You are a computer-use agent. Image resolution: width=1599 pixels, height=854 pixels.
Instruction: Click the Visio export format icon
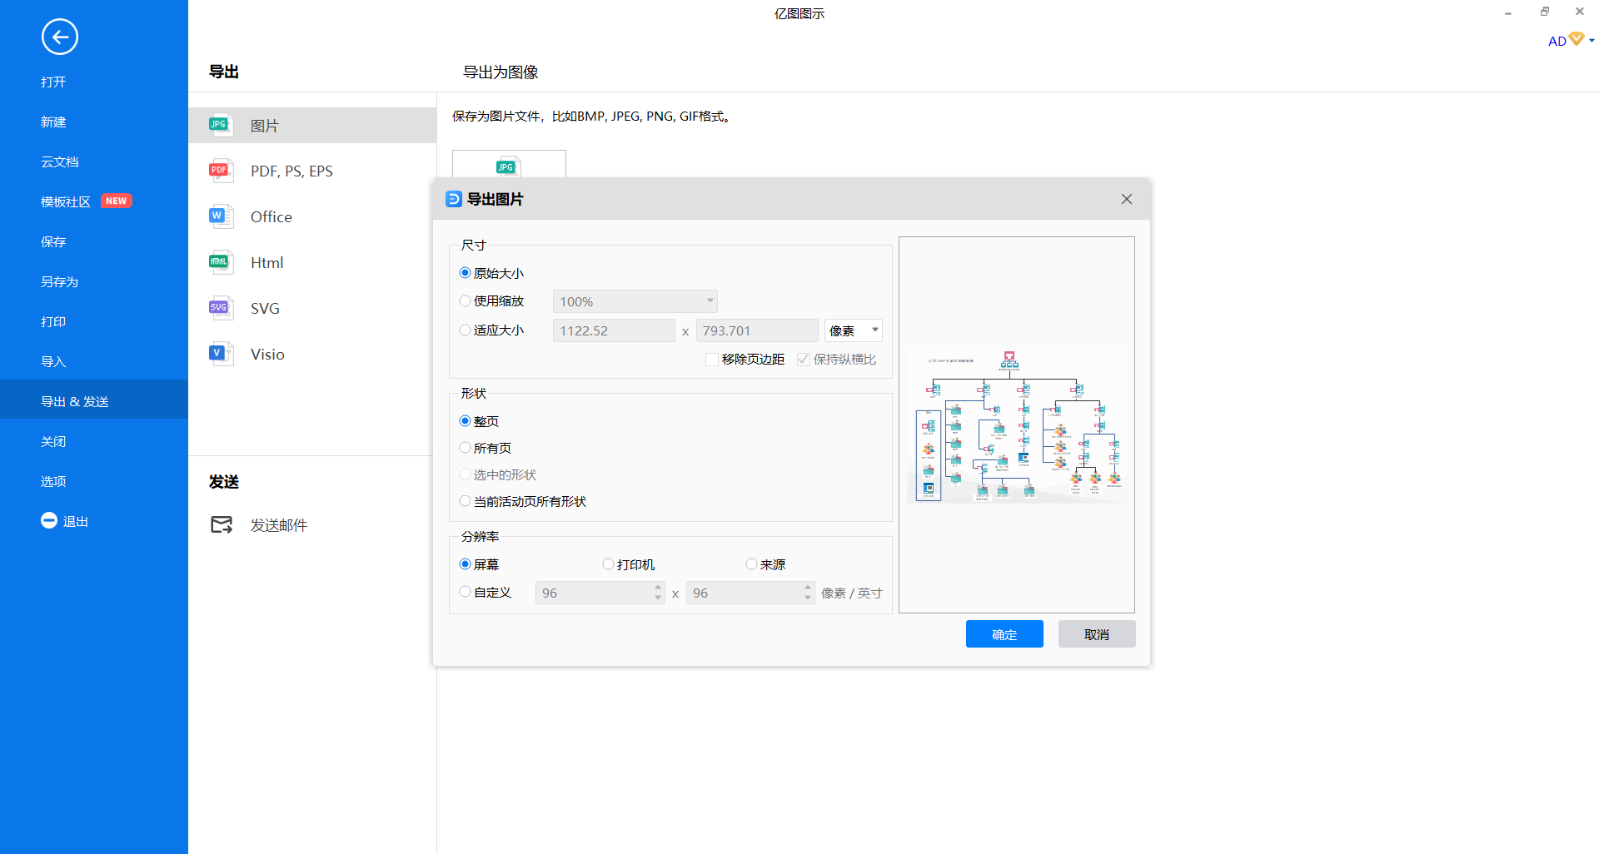(x=220, y=354)
